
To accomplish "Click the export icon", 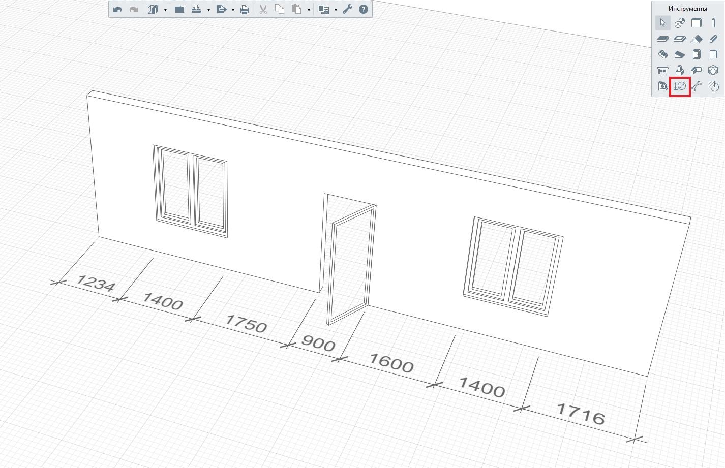I will [221, 9].
